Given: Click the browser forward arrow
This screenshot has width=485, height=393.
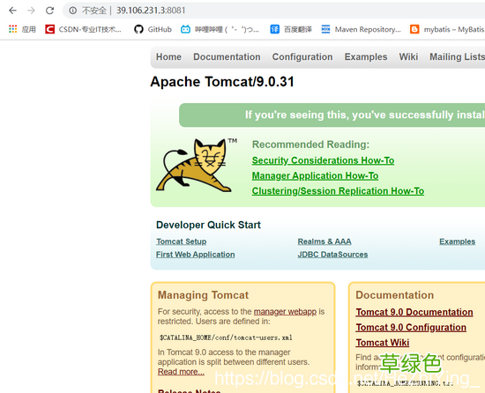Looking at the screenshot, I should click(x=31, y=11).
